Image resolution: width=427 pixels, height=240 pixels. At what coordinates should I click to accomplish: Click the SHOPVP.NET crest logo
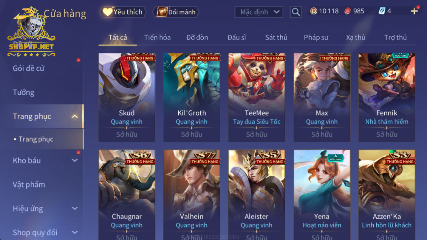31,32
